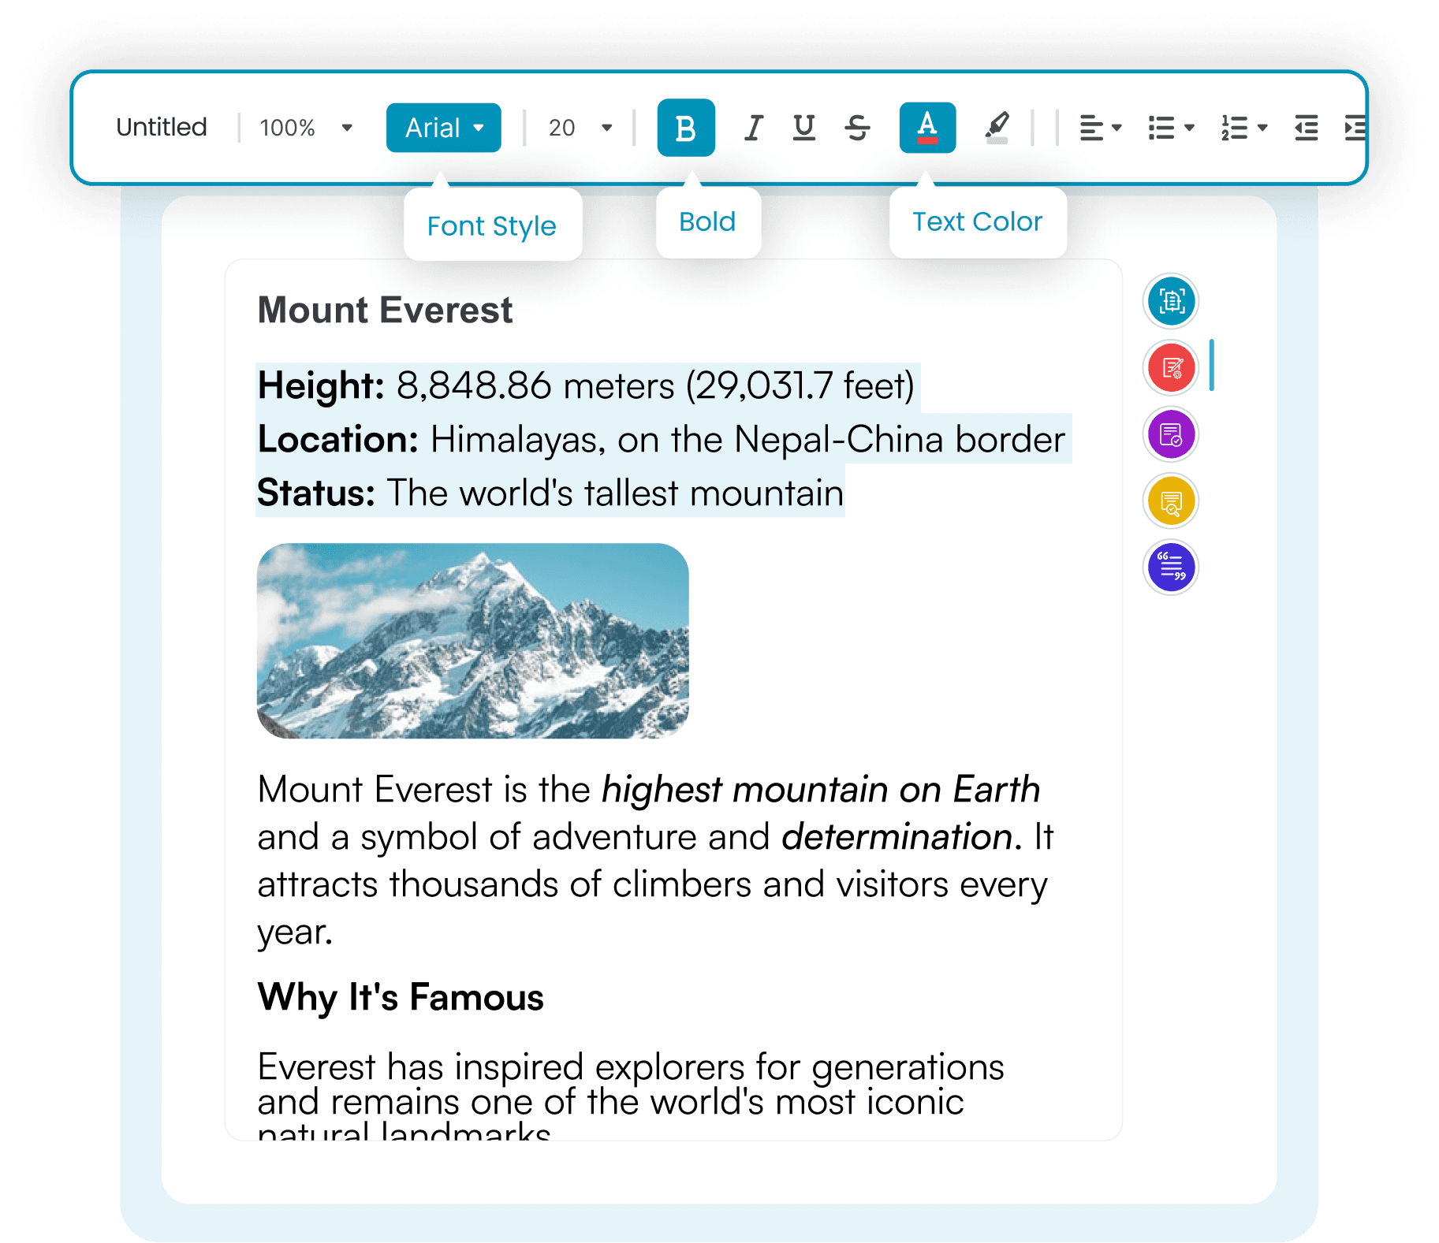Click the italic 'highest mountain on Earth' text

tap(821, 790)
